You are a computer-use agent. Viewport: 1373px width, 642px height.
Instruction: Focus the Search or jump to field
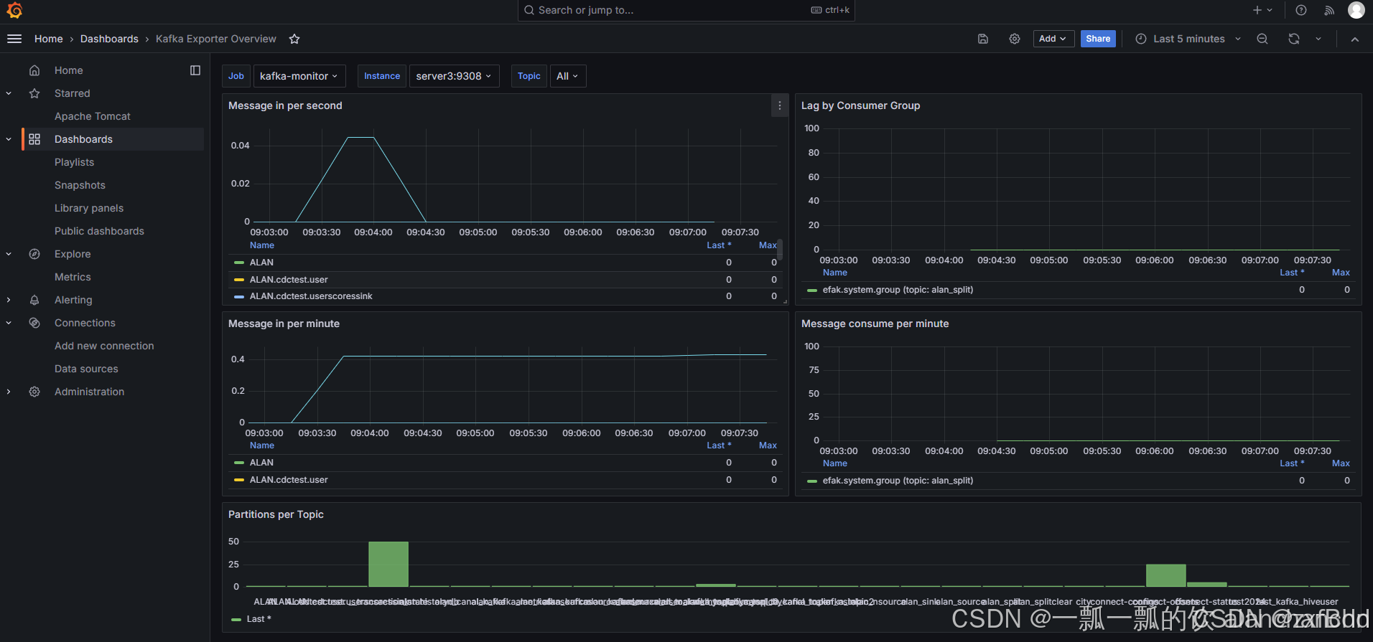(x=686, y=10)
